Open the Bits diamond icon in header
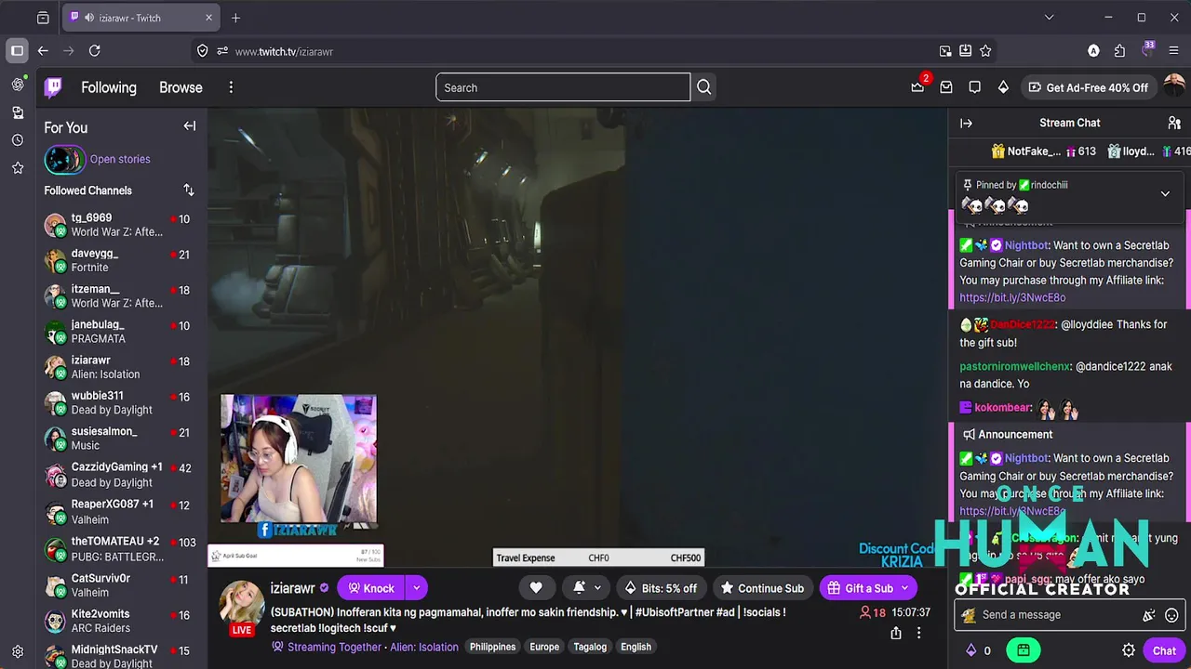The height and width of the screenshot is (669, 1191). (1003, 87)
